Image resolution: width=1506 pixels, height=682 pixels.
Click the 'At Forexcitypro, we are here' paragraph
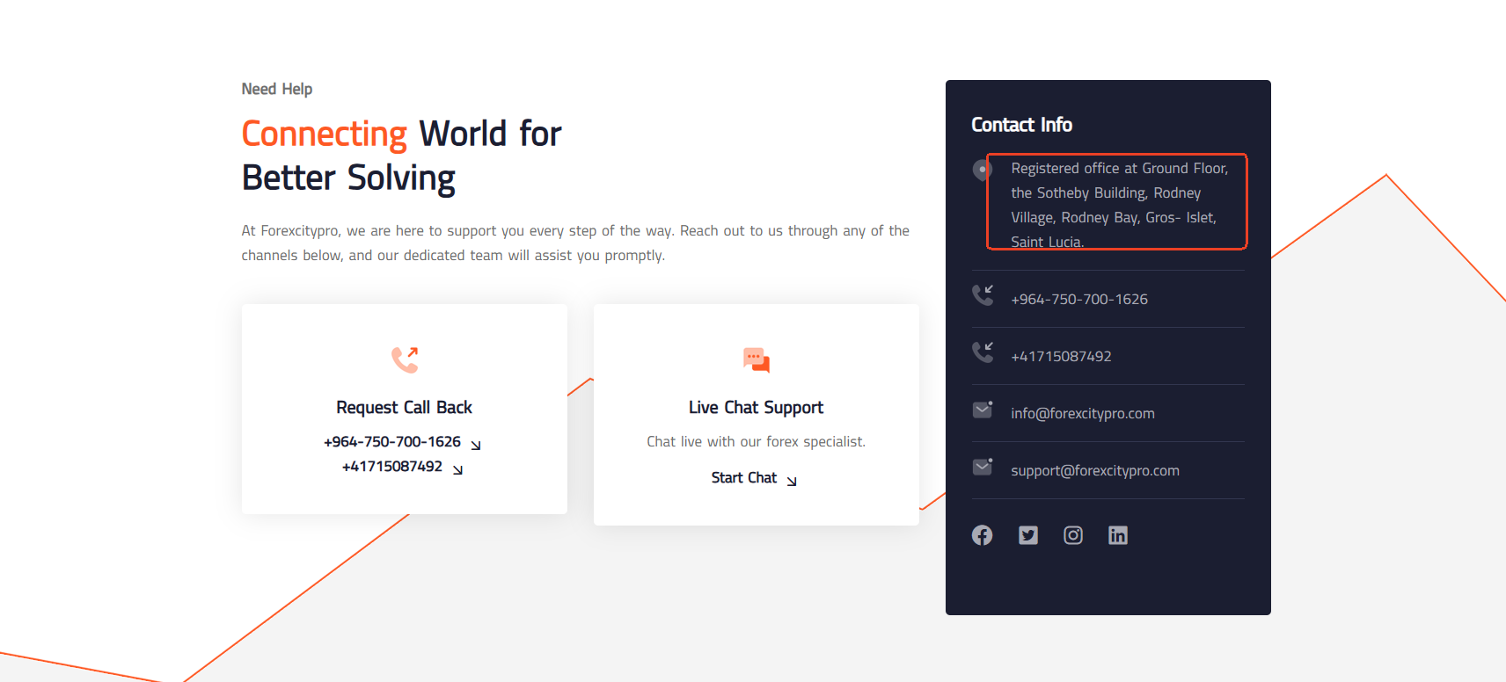(576, 243)
